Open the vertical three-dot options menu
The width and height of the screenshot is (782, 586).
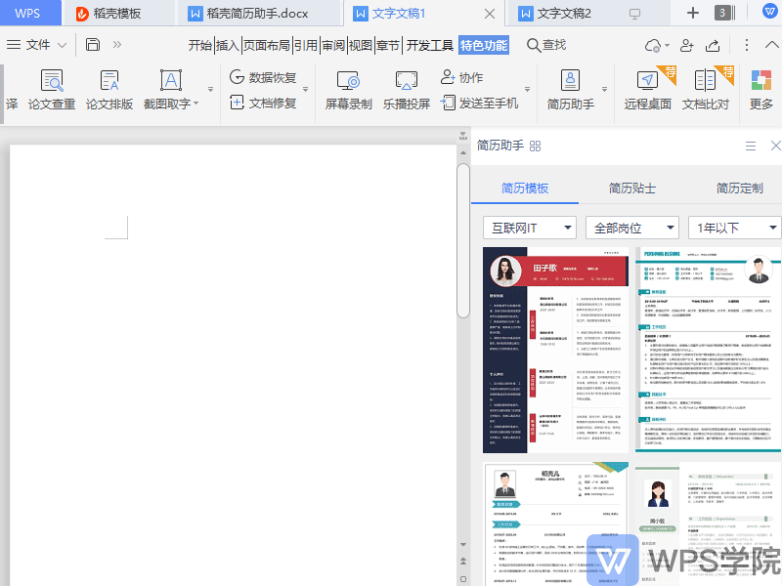(746, 45)
